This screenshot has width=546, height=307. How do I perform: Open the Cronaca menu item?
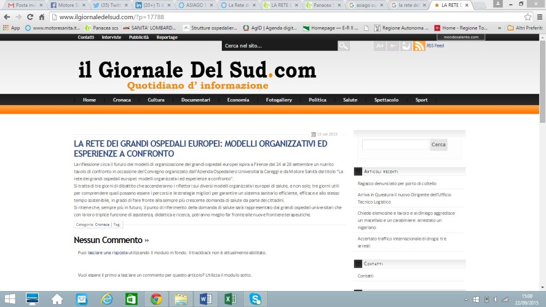pyautogui.click(x=122, y=100)
